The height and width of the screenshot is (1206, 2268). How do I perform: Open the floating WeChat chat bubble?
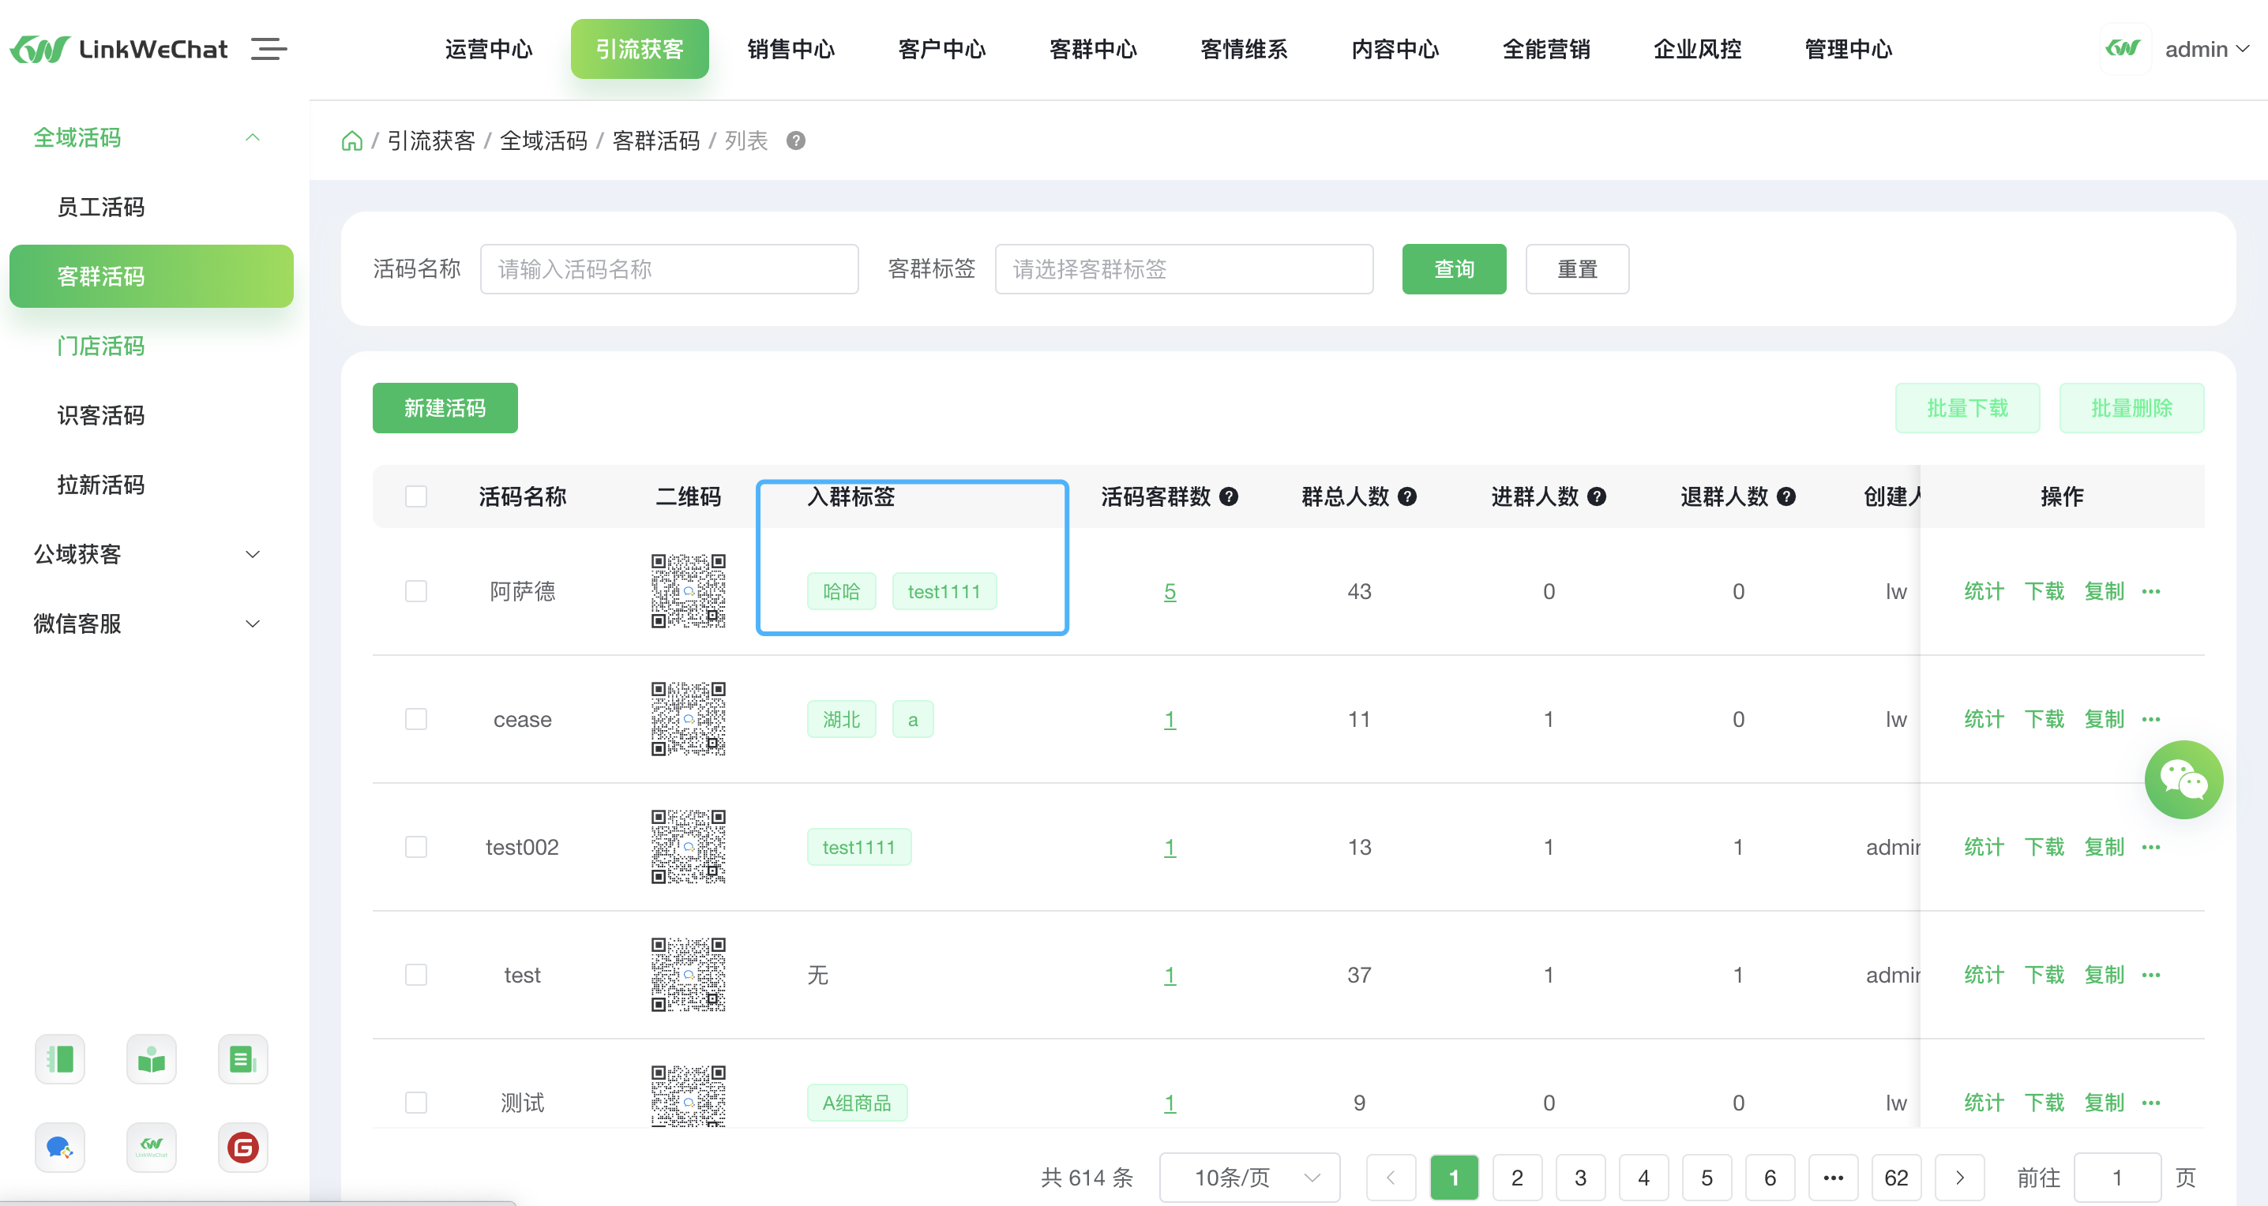[2183, 779]
